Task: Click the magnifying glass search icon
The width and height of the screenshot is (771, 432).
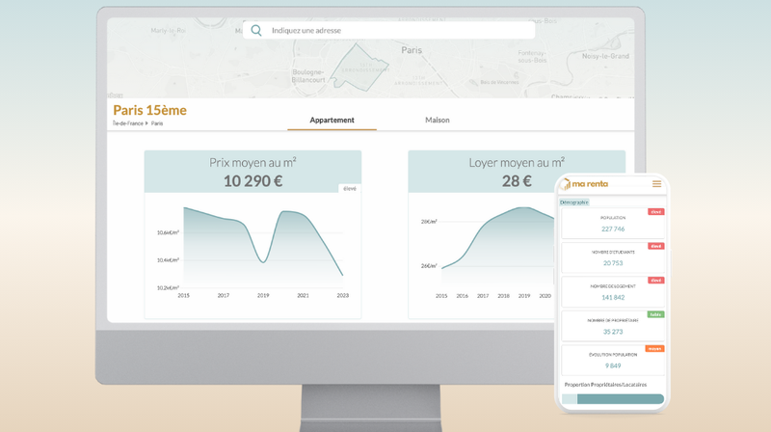Action: tap(256, 31)
